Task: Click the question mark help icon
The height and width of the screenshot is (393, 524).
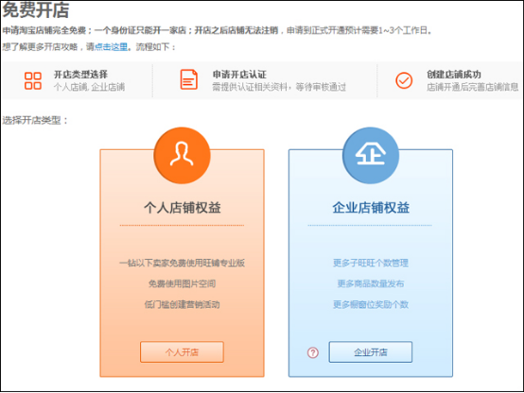Action: point(313,352)
